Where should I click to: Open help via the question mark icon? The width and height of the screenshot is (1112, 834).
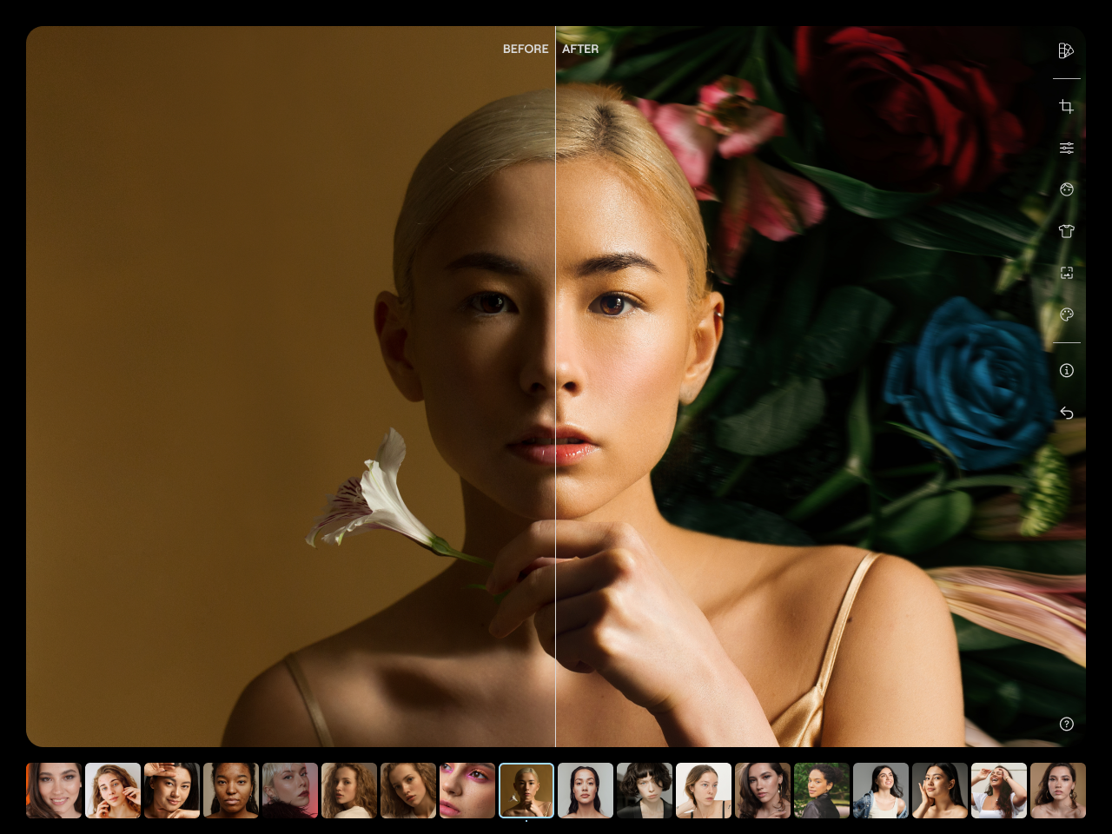pyautogui.click(x=1066, y=725)
